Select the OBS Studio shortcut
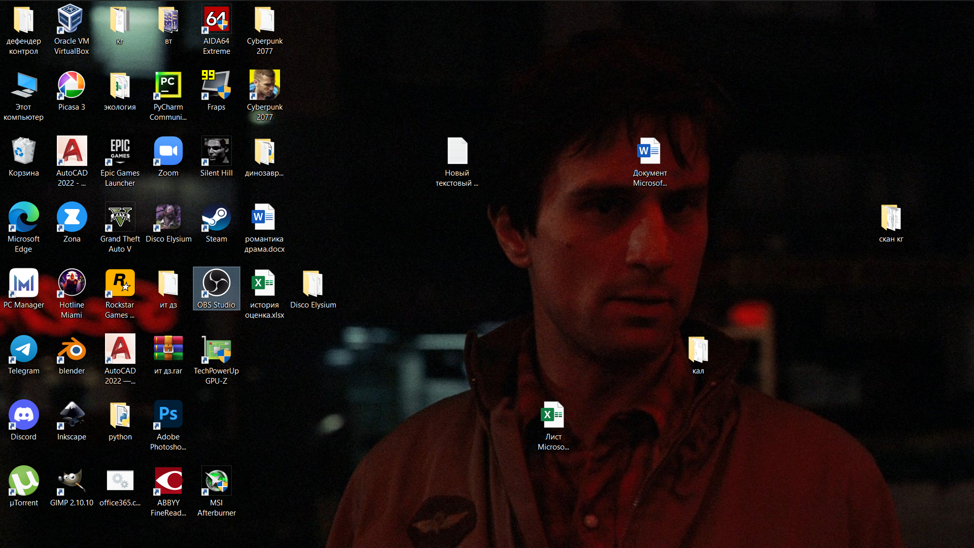Image resolution: width=974 pixels, height=548 pixels. tap(216, 288)
